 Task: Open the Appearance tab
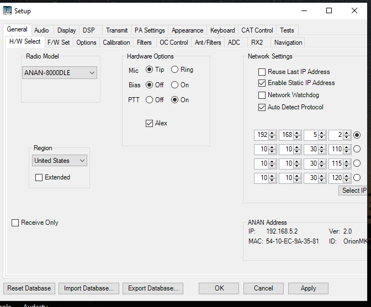(187, 30)
